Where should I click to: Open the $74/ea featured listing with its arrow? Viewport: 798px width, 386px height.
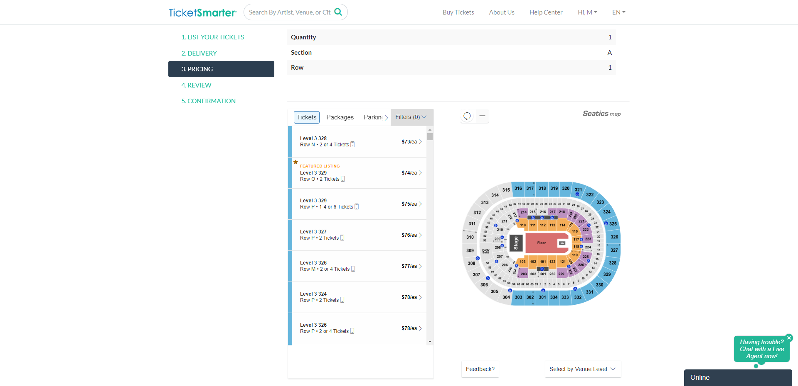[420, 173]
